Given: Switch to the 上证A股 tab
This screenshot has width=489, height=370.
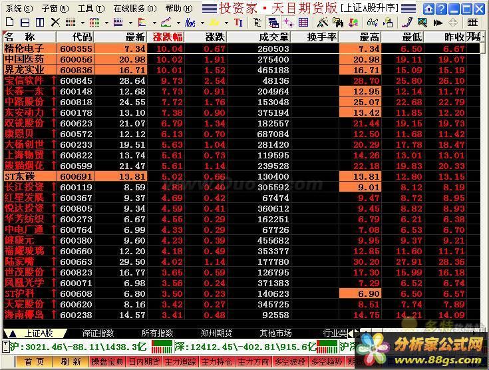Looking at the screenshot, I should click(39, 333).
